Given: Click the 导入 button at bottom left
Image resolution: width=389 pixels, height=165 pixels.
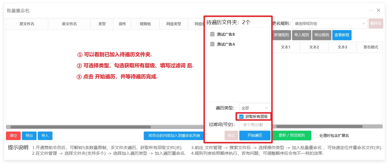Looking at the screenshot, I should tap(45, 136).
